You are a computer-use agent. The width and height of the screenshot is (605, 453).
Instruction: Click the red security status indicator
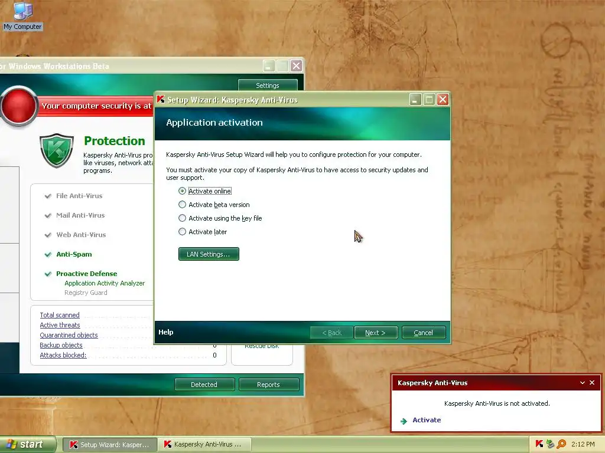coord(18,106)
